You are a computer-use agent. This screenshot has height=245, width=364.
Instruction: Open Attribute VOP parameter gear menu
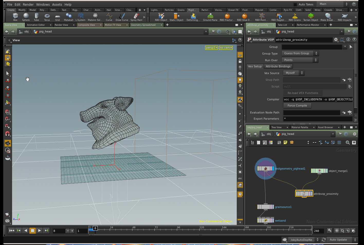click(x=336, y=40)
